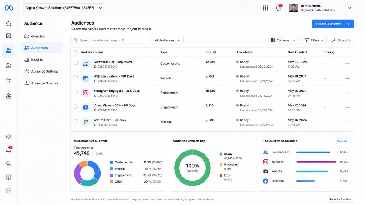Viewport: 365px width, 205px height.
Task: Click the green Ready legend swatch
Action: point(221,154)
